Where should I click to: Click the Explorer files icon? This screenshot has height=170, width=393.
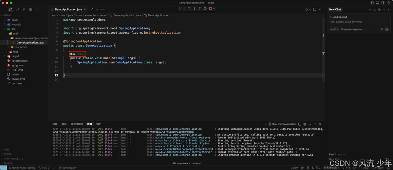10,9
